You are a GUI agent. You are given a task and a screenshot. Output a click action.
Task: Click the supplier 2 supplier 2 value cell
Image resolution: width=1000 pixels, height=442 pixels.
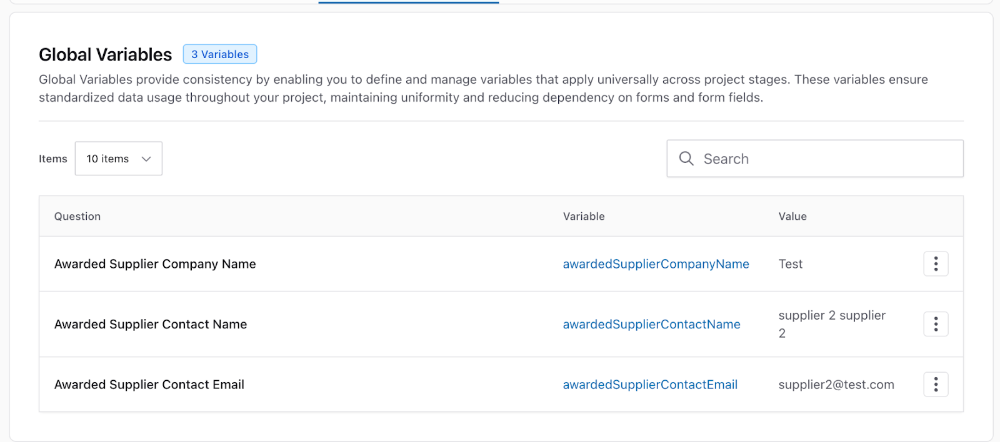[x=832, y=324]
